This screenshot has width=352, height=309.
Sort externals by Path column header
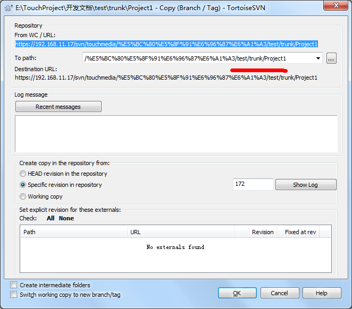point(73,232)
